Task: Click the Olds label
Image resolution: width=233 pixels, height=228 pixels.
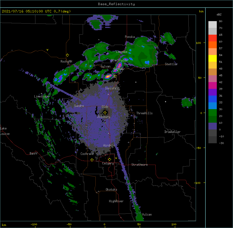Action: 105,107
